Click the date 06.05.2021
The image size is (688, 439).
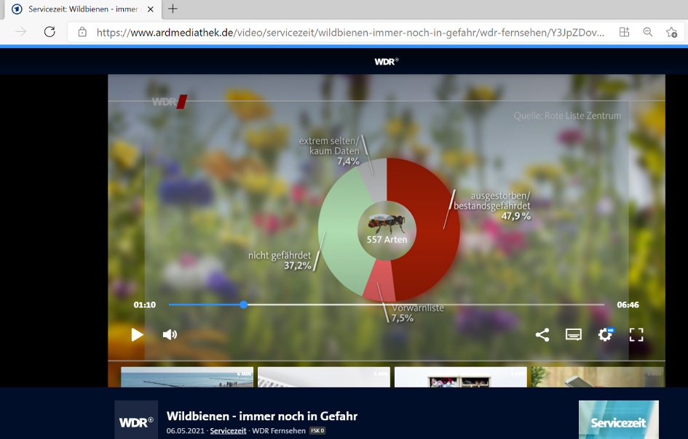185,431
